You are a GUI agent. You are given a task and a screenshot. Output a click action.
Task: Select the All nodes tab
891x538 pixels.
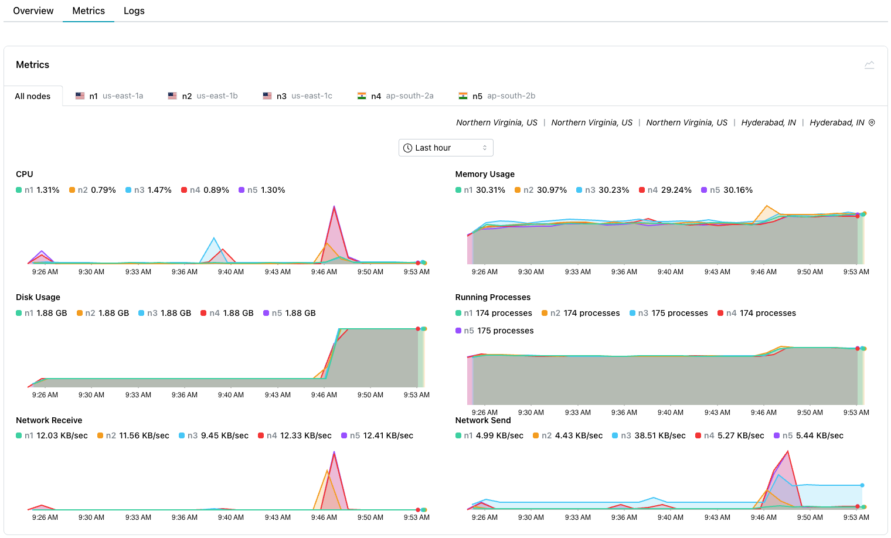(32, 96)
